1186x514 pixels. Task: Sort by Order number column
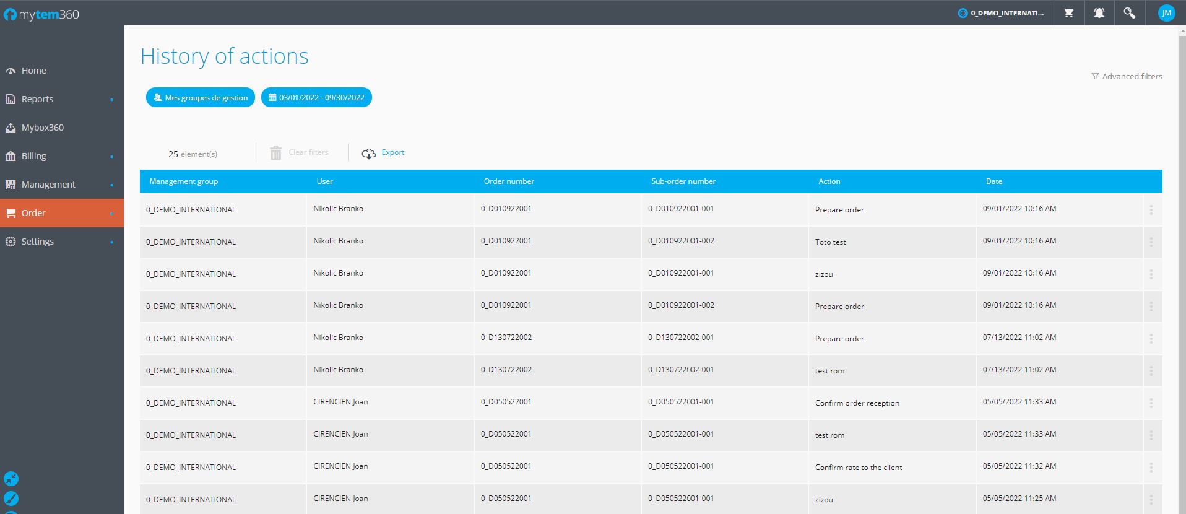(x=509, y=181)
